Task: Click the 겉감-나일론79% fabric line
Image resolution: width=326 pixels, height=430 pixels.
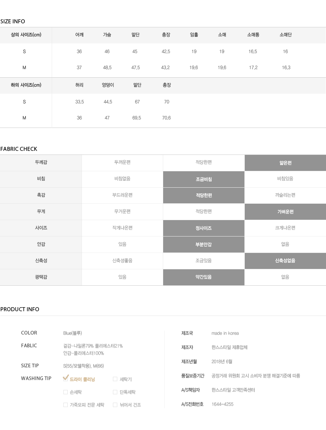Action: tap(93, 346)
